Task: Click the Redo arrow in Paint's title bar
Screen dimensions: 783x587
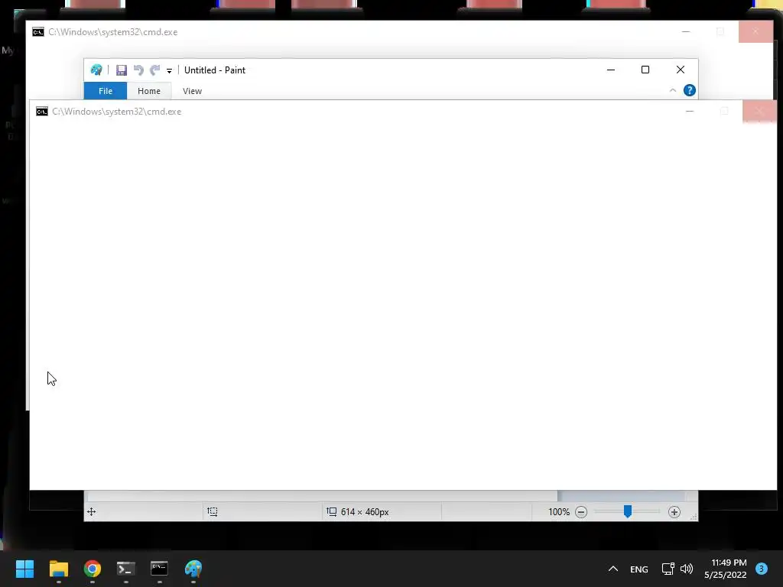Action: tap(155, 70)
